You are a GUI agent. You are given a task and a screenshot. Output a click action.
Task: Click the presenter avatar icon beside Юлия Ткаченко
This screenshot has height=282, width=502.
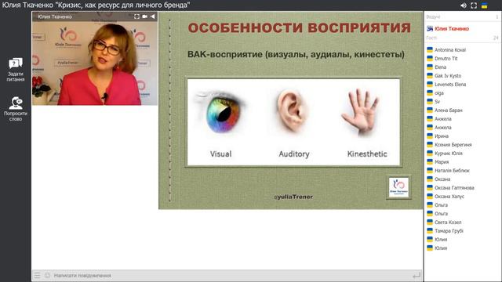pyautogui.click(x=430, y=29)
